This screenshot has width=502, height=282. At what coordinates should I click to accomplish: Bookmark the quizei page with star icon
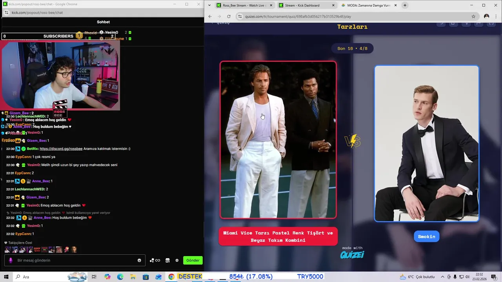pyautogui.click(x=473, y=16)
